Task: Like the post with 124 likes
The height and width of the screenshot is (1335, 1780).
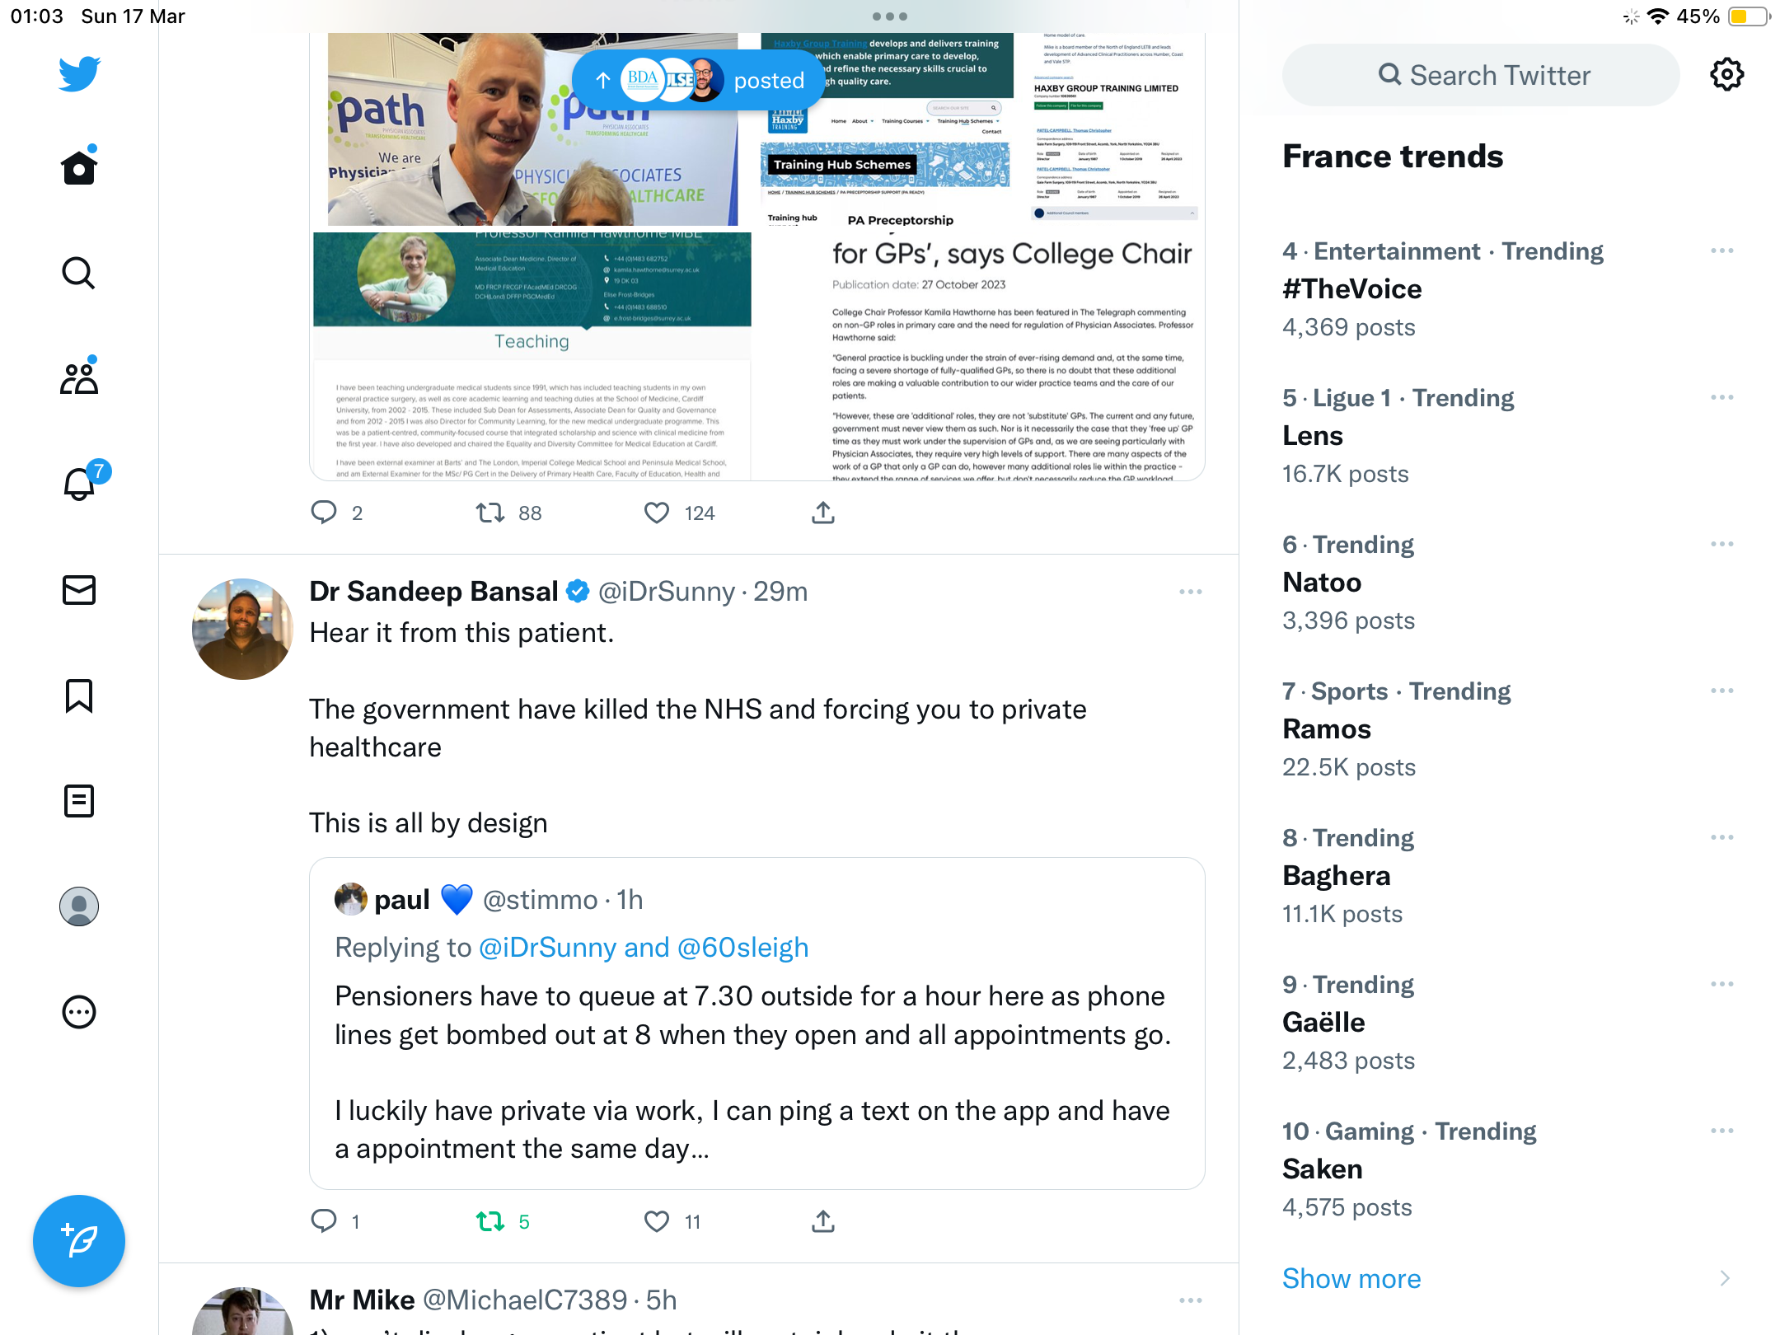Action: click(x=657, y=513)
